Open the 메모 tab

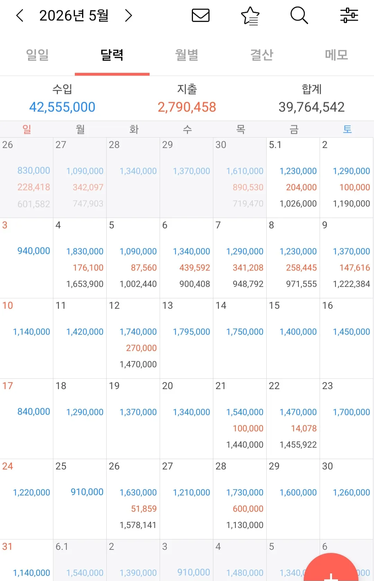tap(336, 55)
